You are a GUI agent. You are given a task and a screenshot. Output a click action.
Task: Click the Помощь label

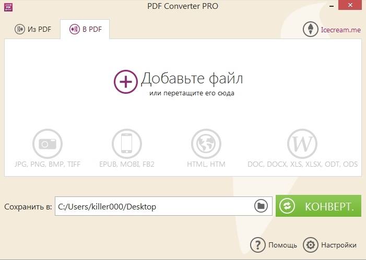282,245
